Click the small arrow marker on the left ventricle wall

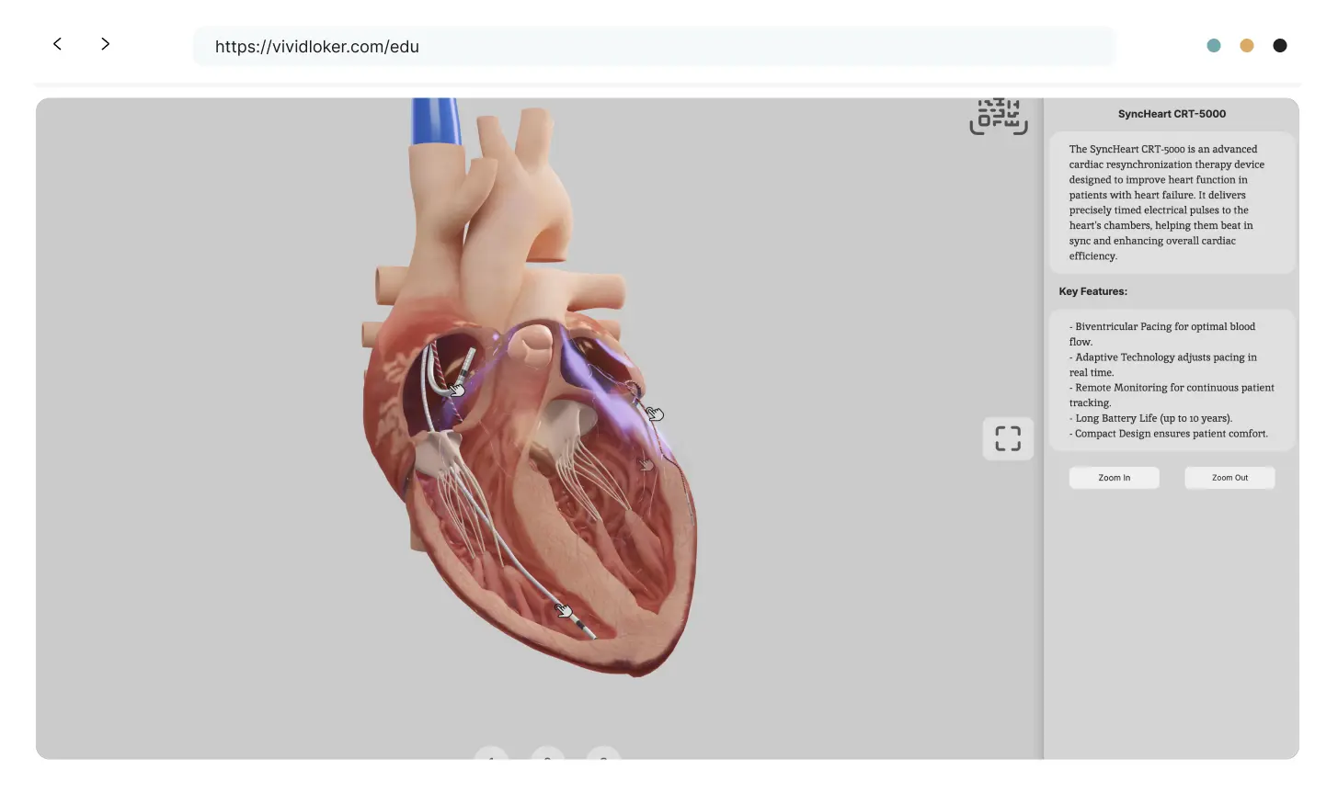coord(646,465)
